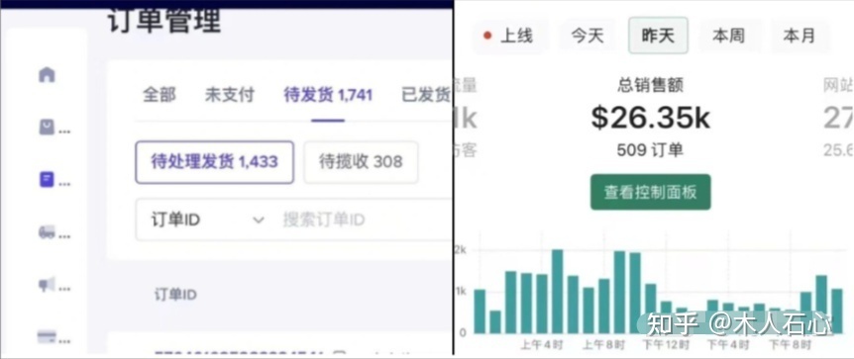
Task: Click the 总销售额 label
Action: point(650,85)
